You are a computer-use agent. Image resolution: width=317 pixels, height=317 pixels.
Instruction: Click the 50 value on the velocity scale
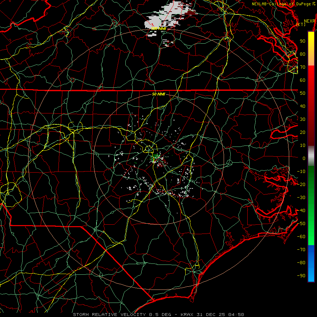[x=303, y=93]
